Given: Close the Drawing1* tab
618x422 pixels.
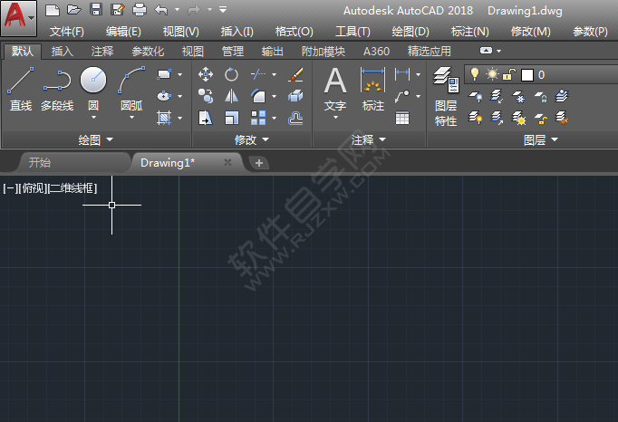Looking at the screenshot, I should point(227,162).
